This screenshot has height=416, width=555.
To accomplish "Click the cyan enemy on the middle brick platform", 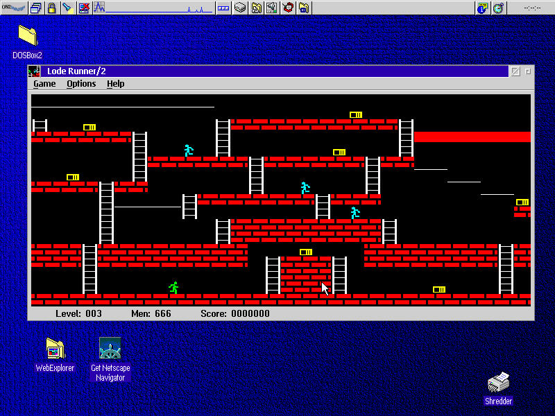I will pos(305,188).
